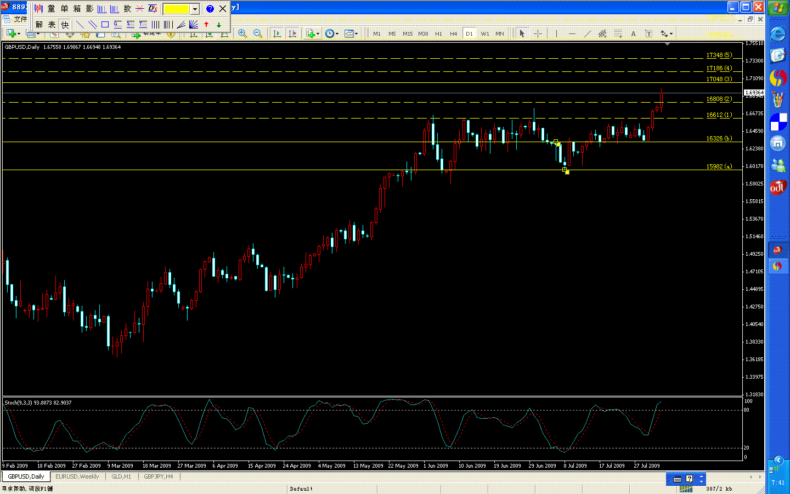Open Internet Explorer from the side bar

[778, 34]
